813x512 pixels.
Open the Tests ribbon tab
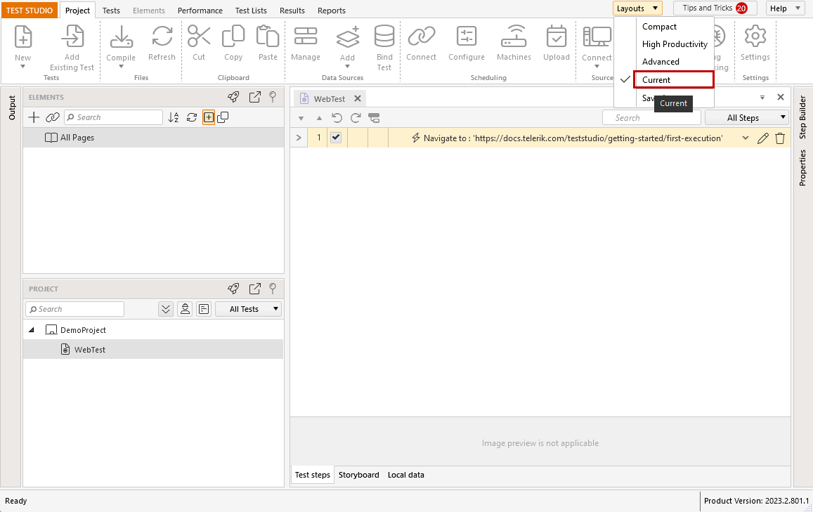click(111, 11)
